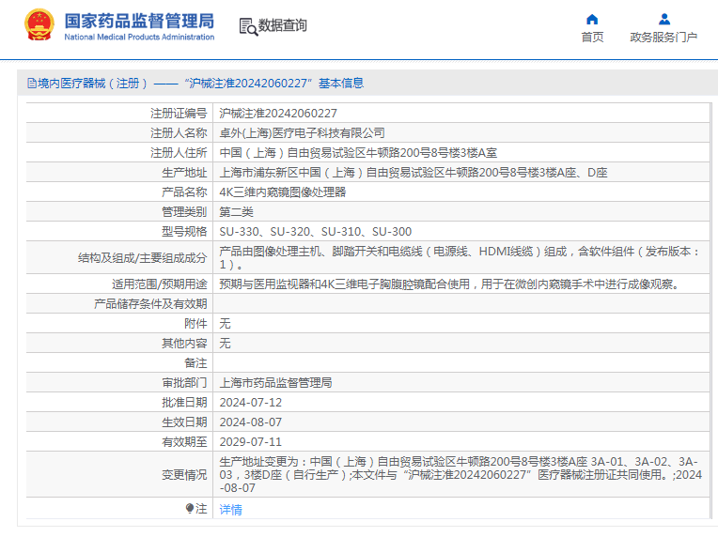Select the 数据查询 heading text
718x537 pixels.
click(x=283, y=25)
